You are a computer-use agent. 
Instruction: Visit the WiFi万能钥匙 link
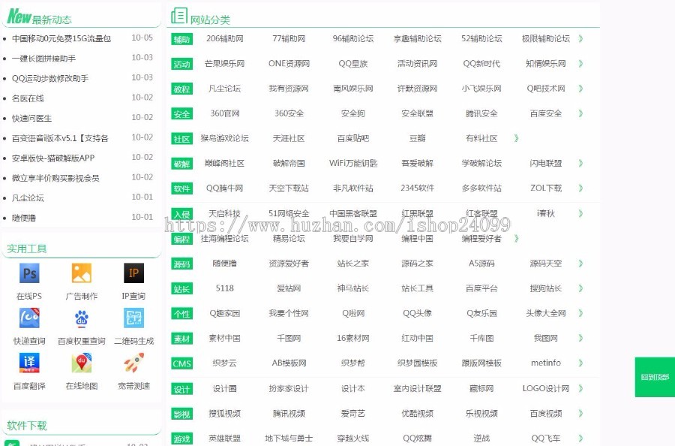[x=353, y=164]
